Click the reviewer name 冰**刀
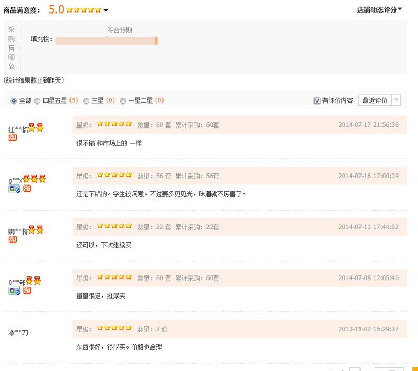Image resolution: width=418 pixels, height=371 pixels. pyautogui.click(x=18, y=332)
